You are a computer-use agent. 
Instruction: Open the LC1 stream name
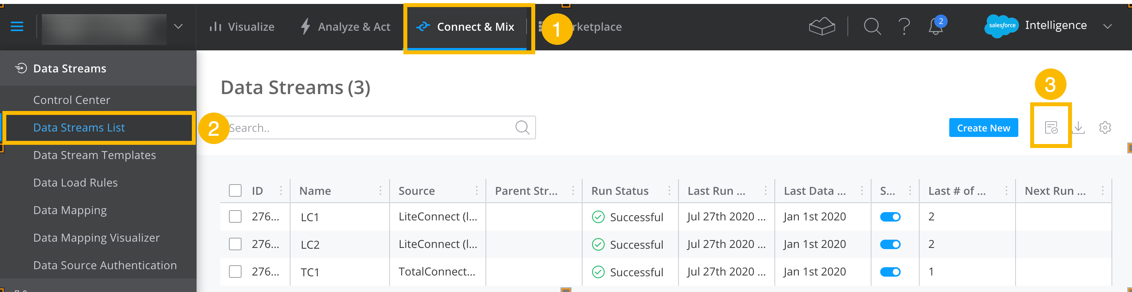pyautogui.click(x=310, y=217)
